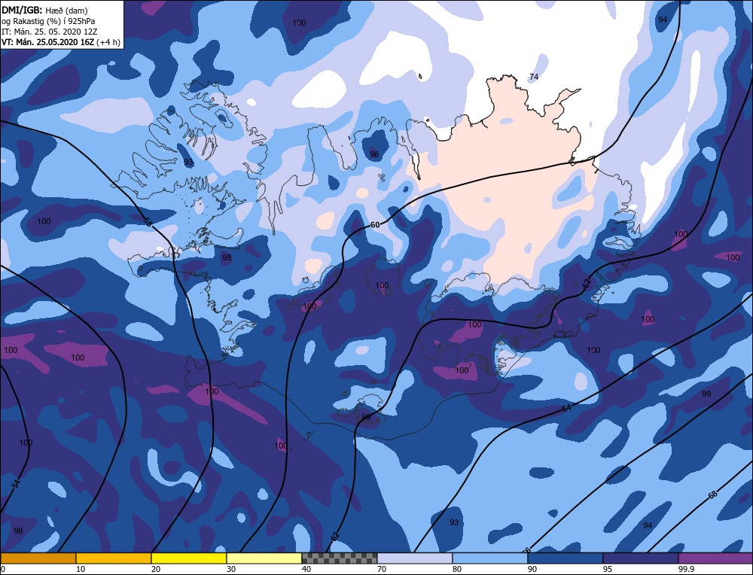This screenshot has width=753, height=575.
Task: Select the medium blue 90–95 legend swatch
Action: (566, 558)
